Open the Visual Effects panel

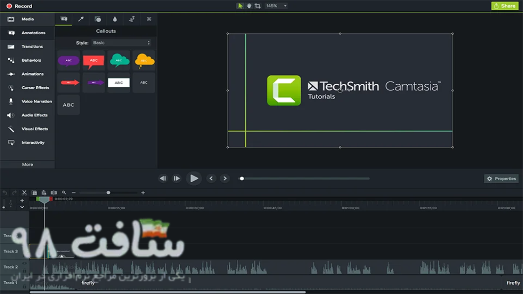tap(28, 129)
